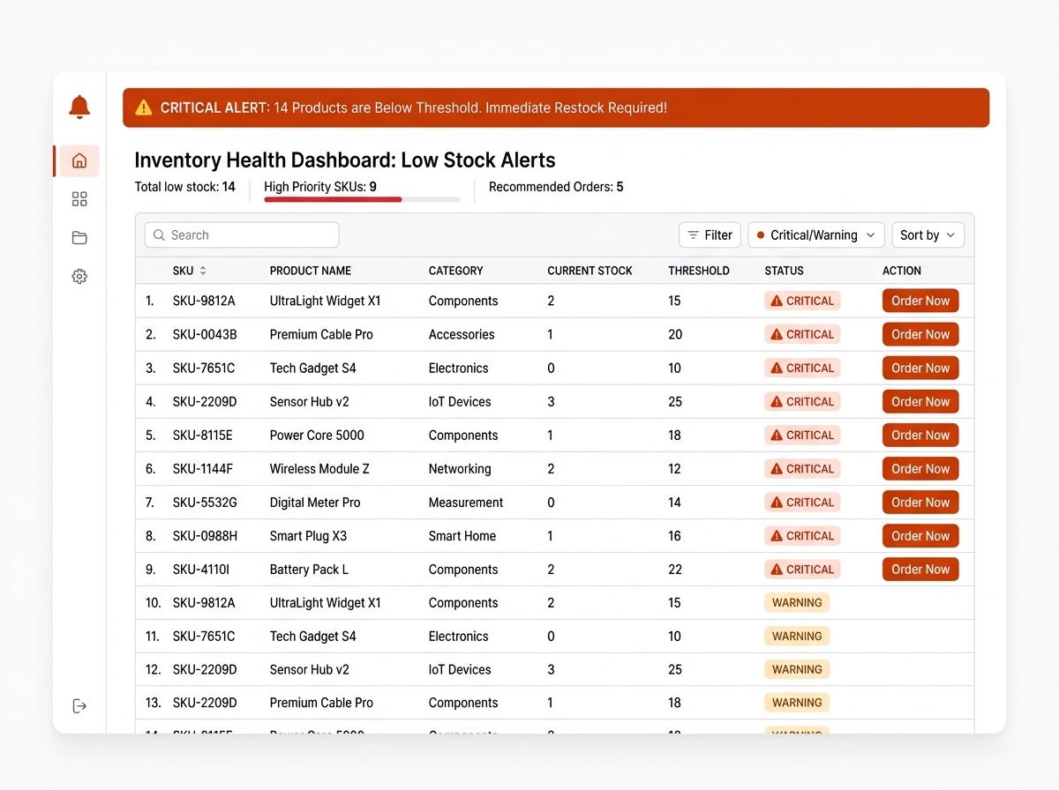The image size is (1059, 790).
Task: Click the warning triangle in the critical alert banner
Action: (x=144, y=108)
